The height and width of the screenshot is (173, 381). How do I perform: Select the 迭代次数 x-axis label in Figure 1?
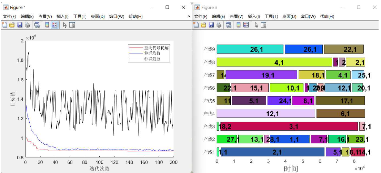tap(100, 169)
